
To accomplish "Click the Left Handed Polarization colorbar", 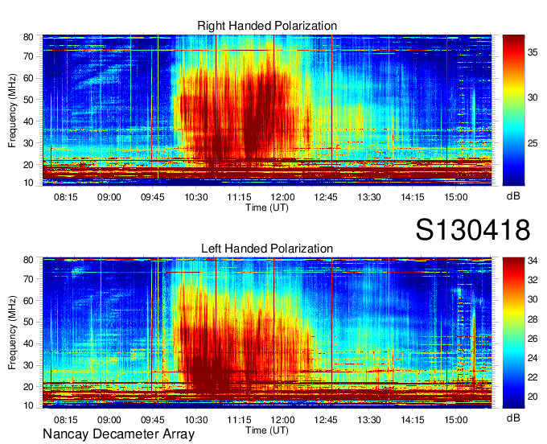I will click(513, 333).
